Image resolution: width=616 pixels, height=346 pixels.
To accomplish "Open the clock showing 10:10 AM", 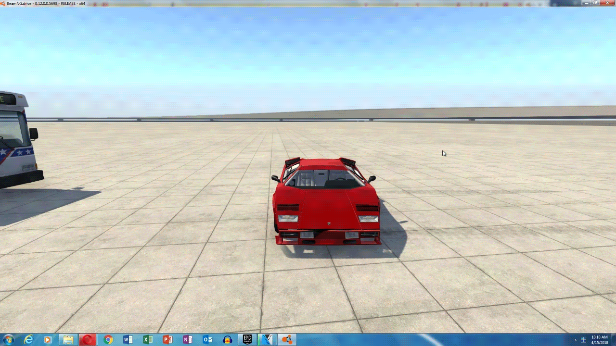I will pos(599,340).
